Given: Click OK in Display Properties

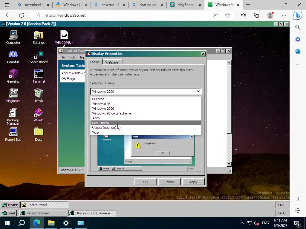Looking at the screenshot, I should pyautogui.click(x=146, y=182).
